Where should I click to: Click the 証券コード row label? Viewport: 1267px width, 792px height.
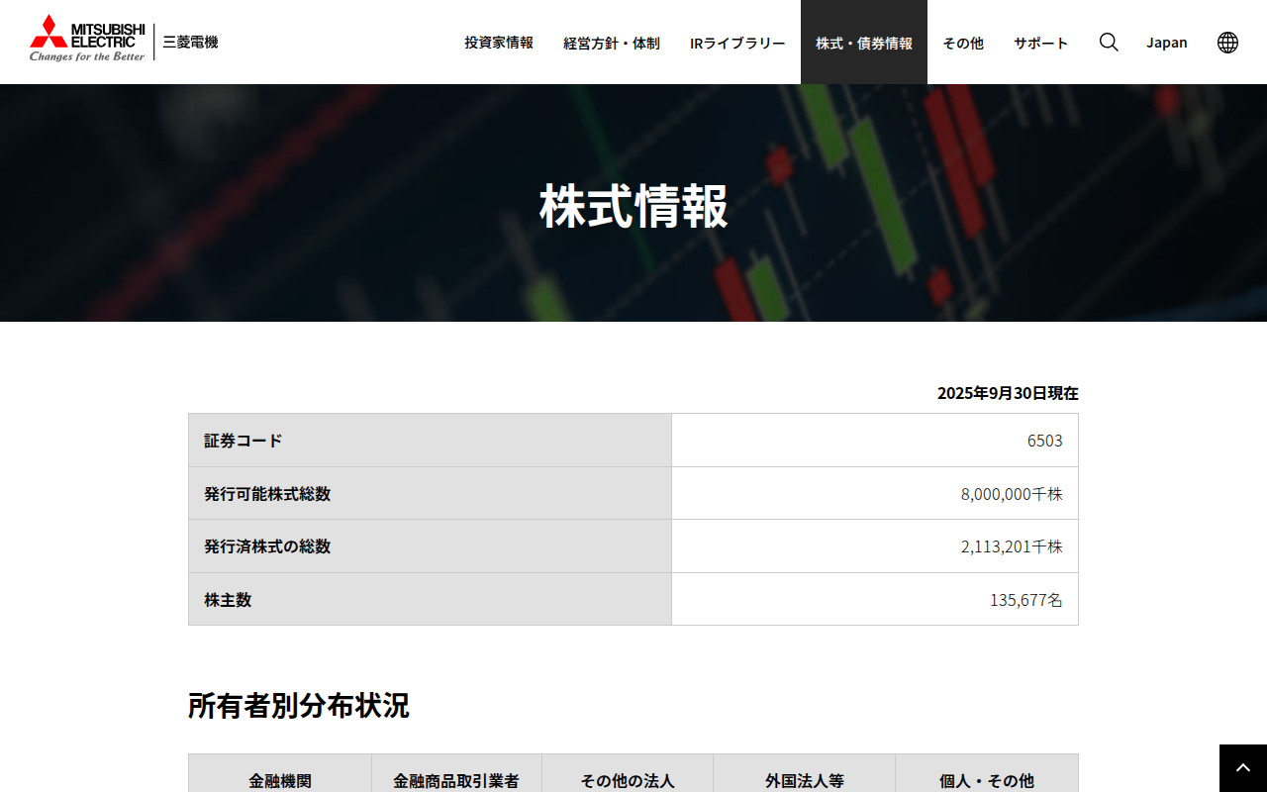point(244,441)
